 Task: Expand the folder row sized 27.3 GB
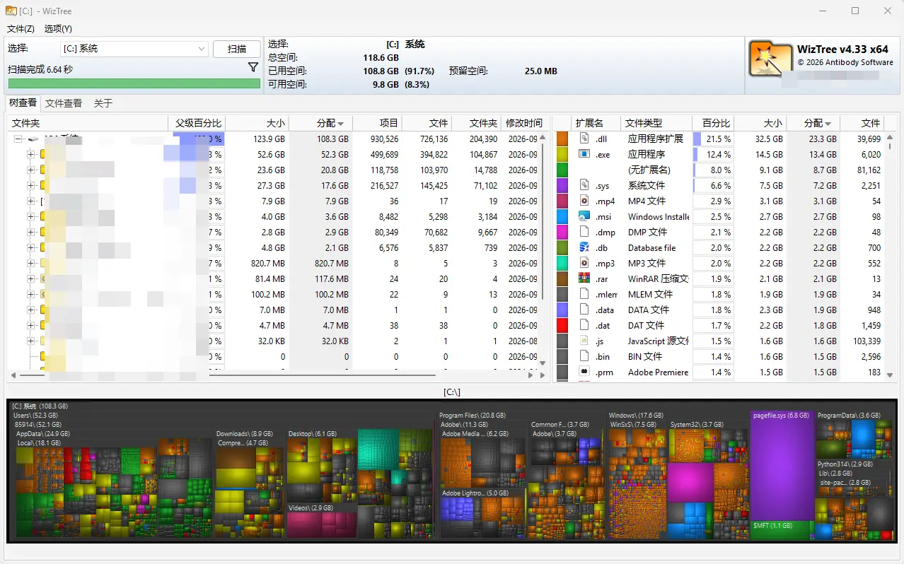pos(31,185)
